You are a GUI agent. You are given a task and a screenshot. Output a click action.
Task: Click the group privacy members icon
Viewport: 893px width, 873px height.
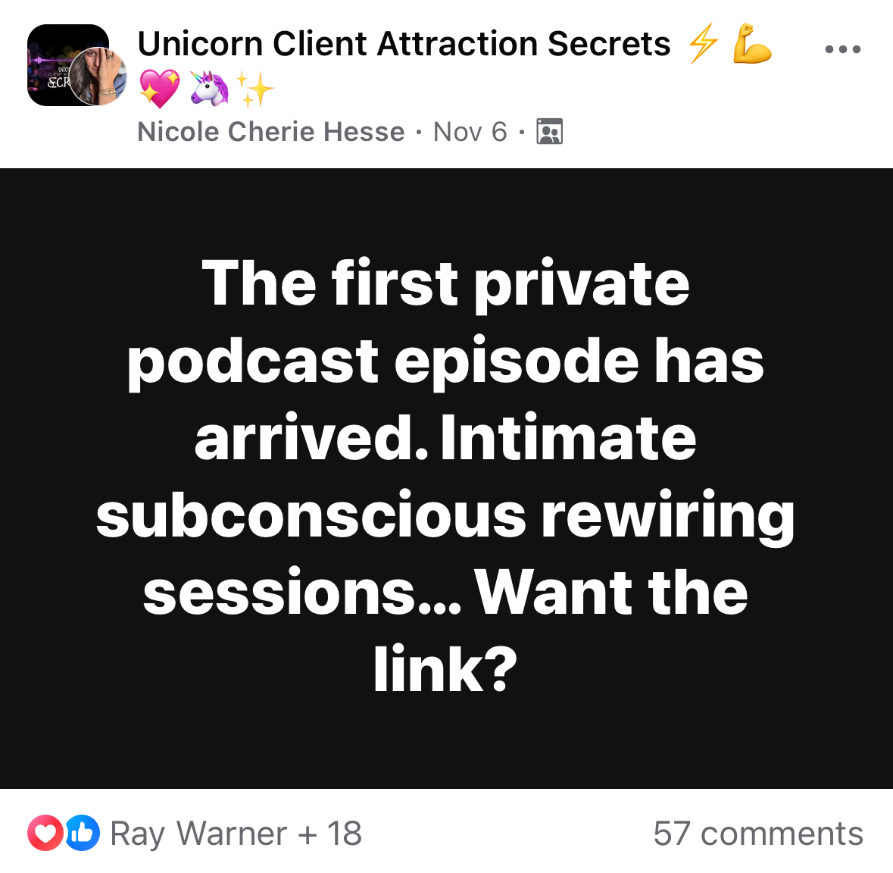pyautogui.click(x=549, y=132)
